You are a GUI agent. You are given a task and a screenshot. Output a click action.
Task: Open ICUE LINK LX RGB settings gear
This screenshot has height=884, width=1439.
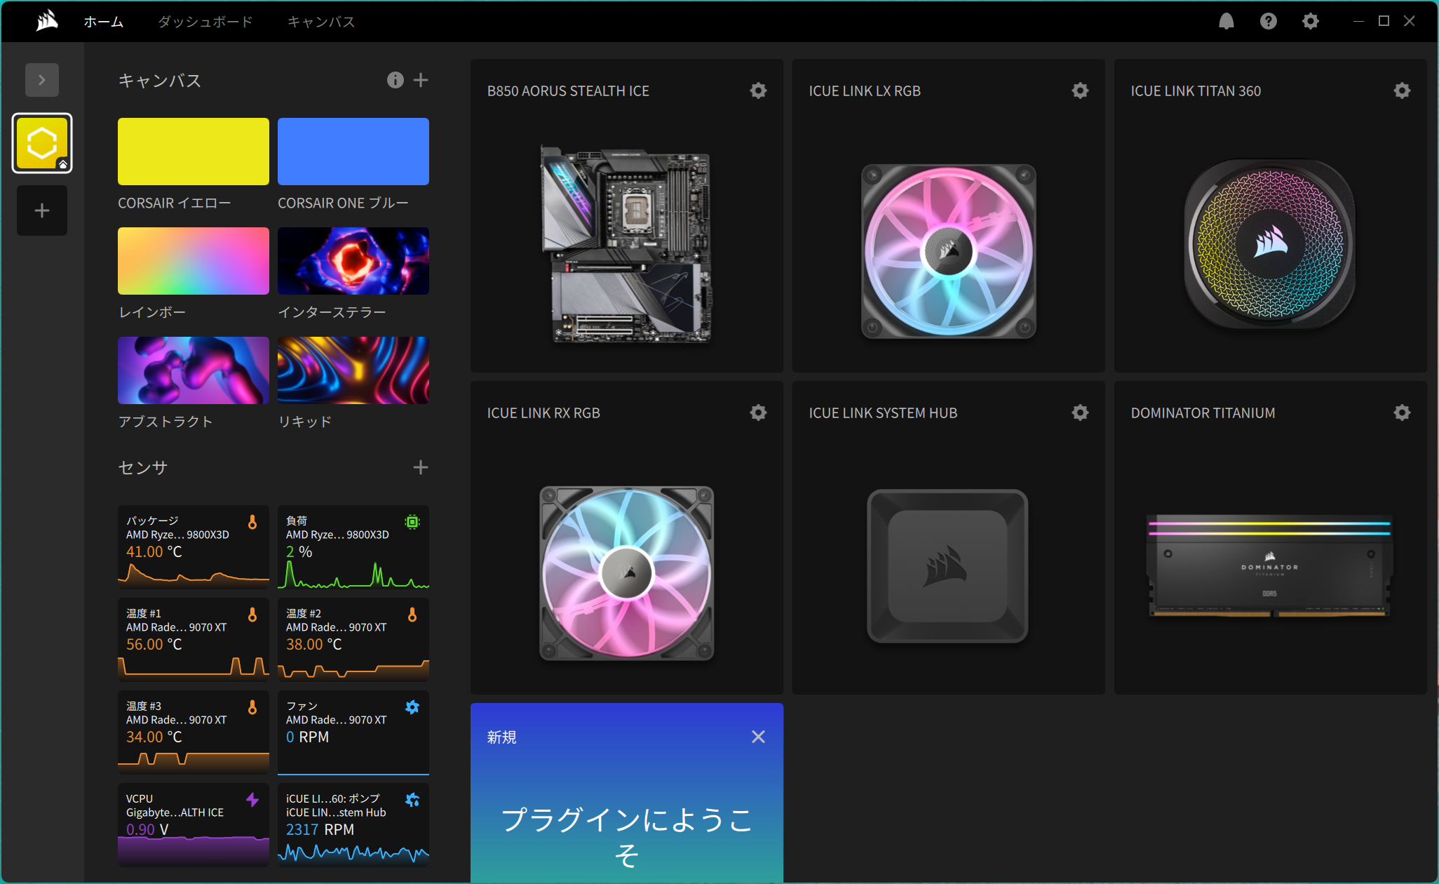click(1080, 91)
